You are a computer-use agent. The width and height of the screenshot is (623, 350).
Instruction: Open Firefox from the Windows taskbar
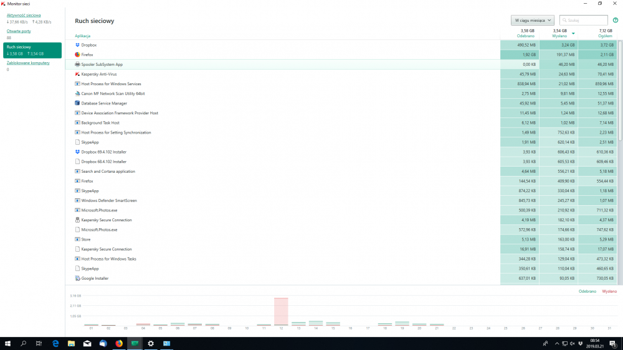tap(118, 343)
